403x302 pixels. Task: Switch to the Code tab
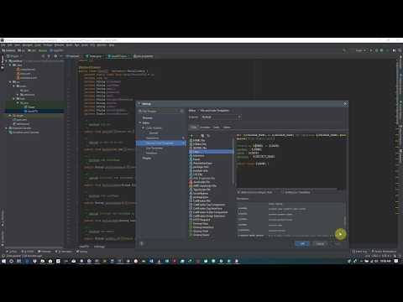(x=217, y=128)
